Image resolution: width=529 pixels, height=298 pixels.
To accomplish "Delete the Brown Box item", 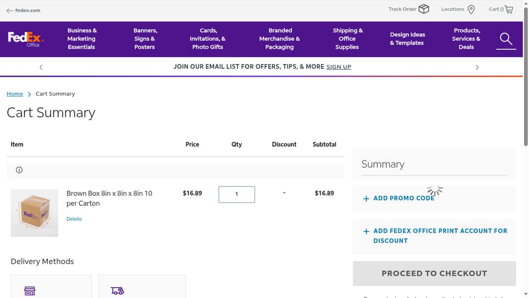I will tap(74, 219).
